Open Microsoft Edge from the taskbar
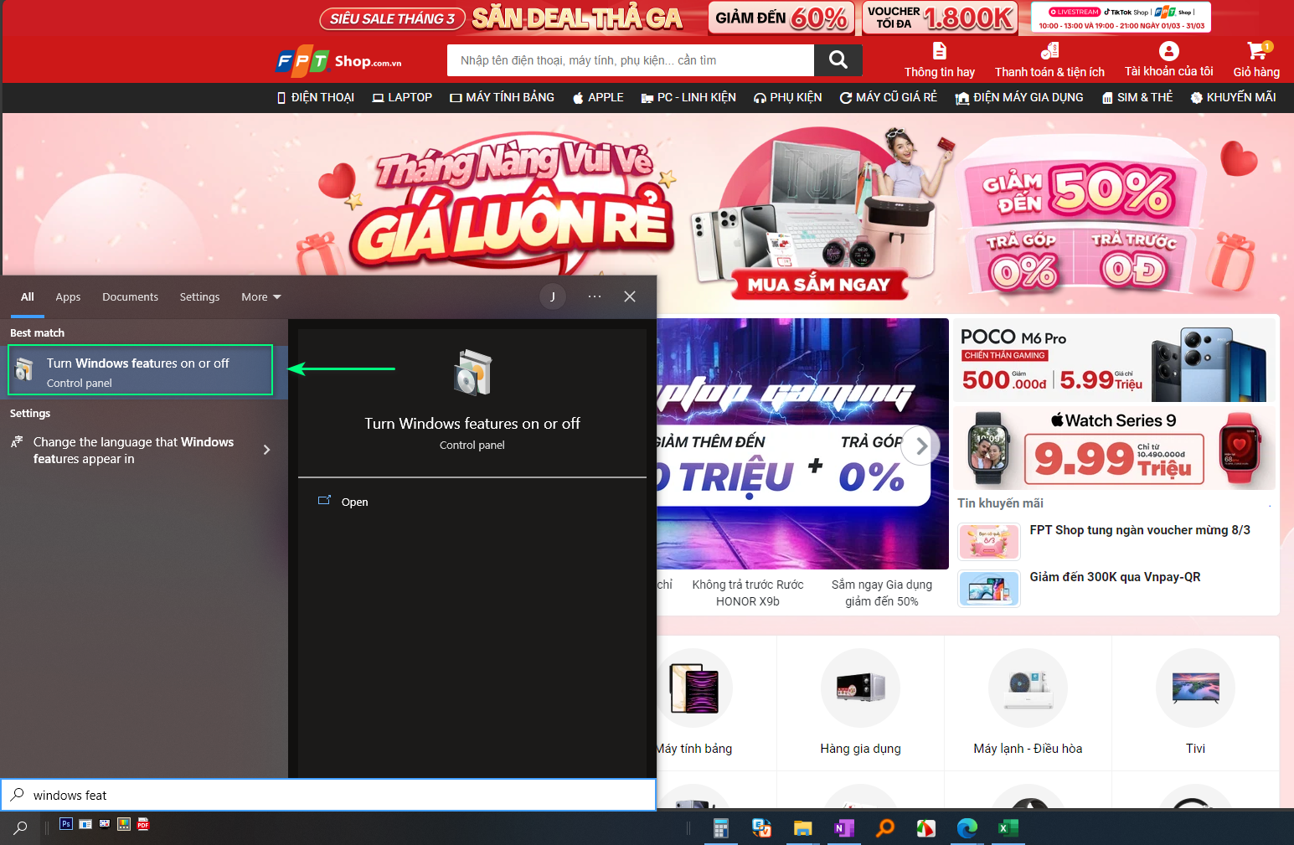Screen dimensions: 1294x845 [x=967, y=828]
